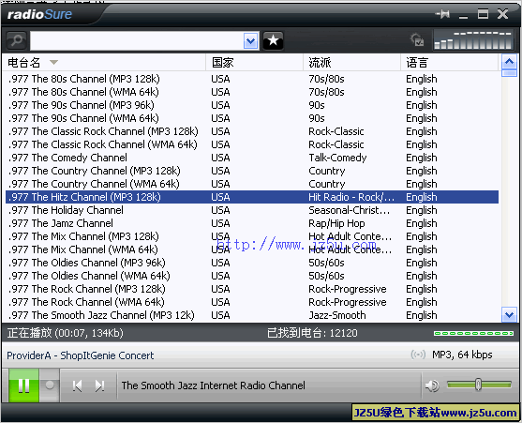Open the search box dropdown arrow
The width and height of the screenshot is (522, 423).
[x=250, y=41]
